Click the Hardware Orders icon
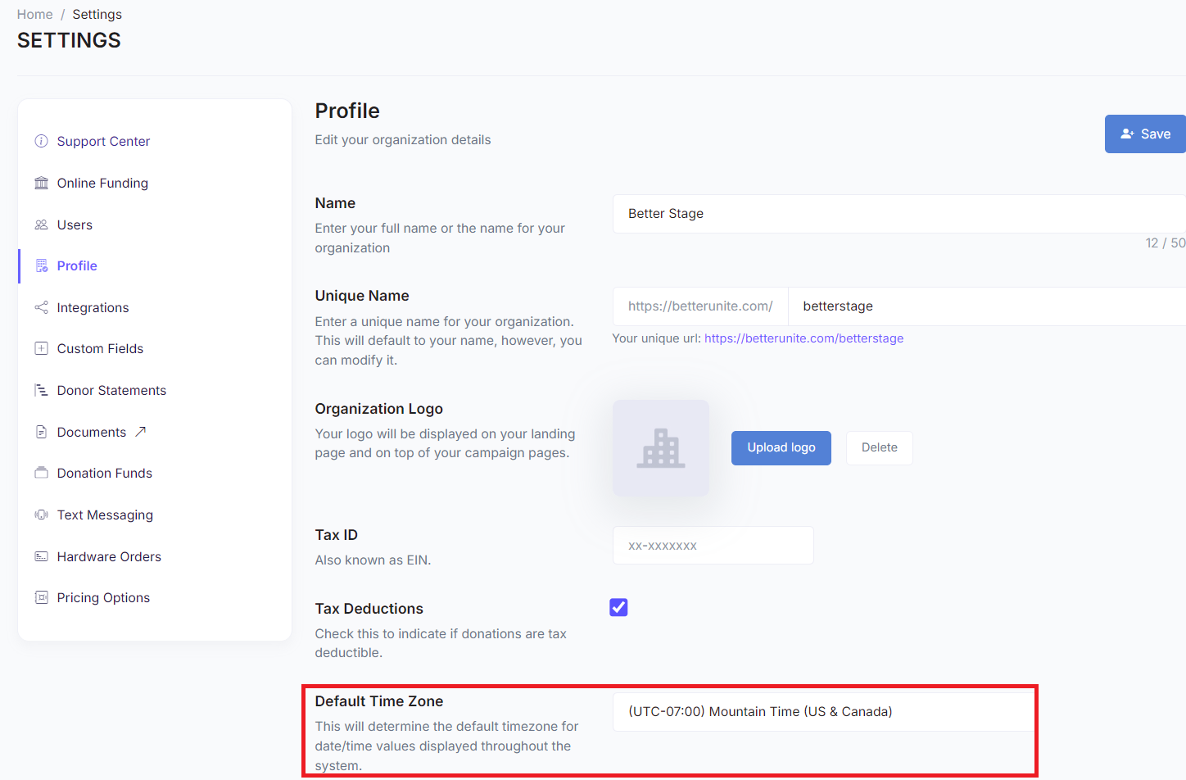The image size is (1186, 780). point(41,556)
